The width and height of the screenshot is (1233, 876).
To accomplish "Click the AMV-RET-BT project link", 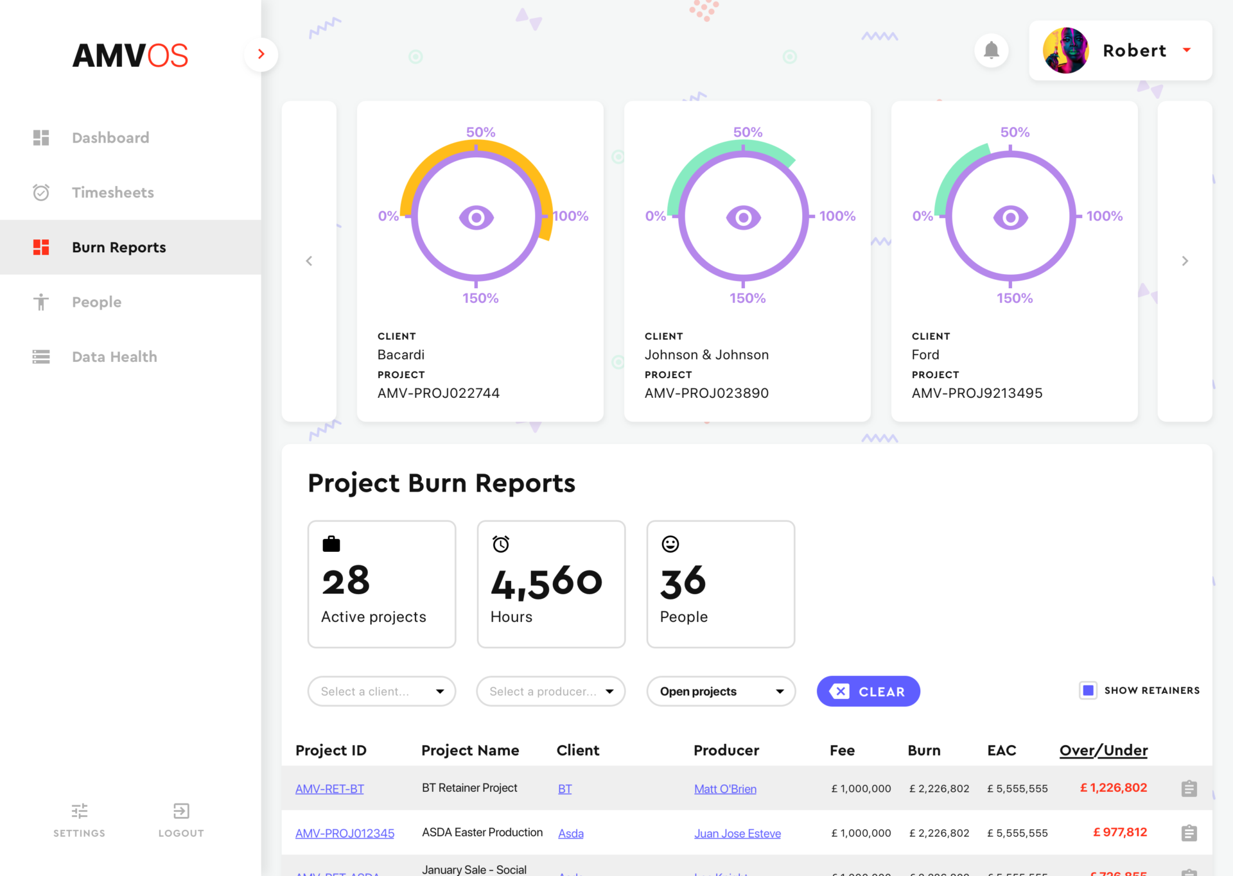I will (331, 788).
